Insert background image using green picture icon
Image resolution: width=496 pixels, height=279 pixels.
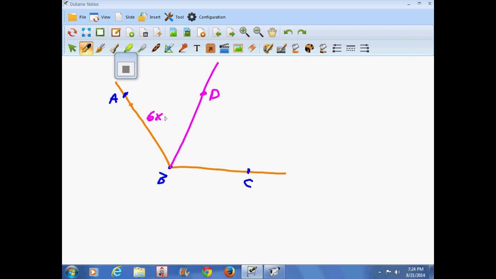173,33
